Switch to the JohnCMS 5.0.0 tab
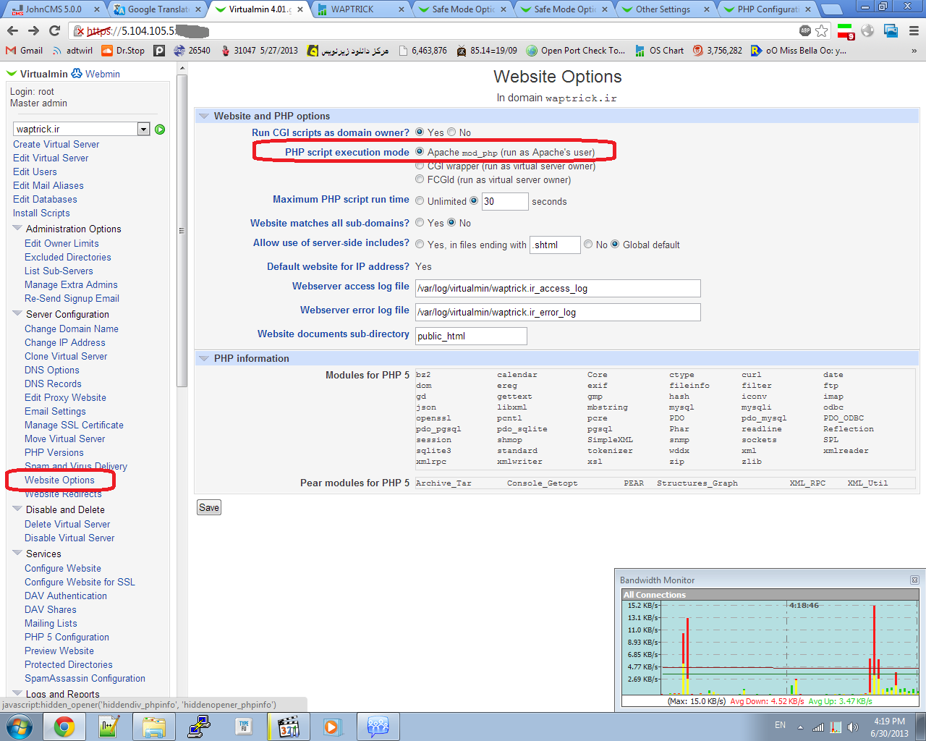This screenshot has width=926, height=741. (54, 9)
